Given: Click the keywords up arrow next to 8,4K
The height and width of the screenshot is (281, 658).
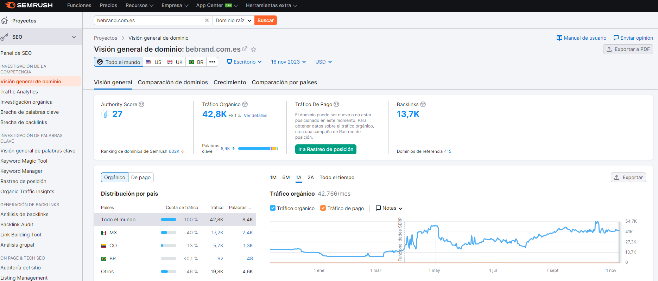Looking at the screenshot, I should 233,149.
